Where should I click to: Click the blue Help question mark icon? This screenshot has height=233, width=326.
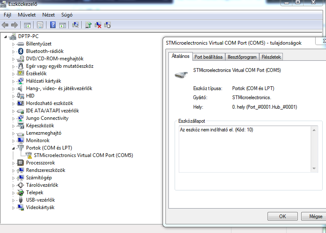[x=53, y=25]
